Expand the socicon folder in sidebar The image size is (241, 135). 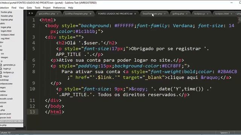click(x=3, y=102)
